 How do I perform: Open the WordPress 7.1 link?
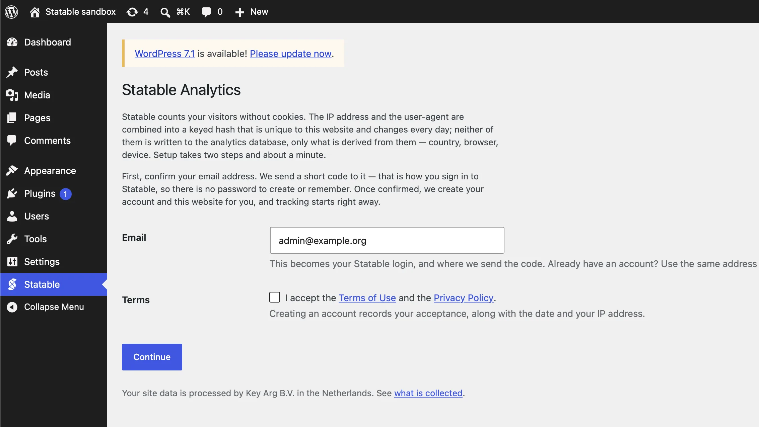pyautogui.click(x=165, y=54)
